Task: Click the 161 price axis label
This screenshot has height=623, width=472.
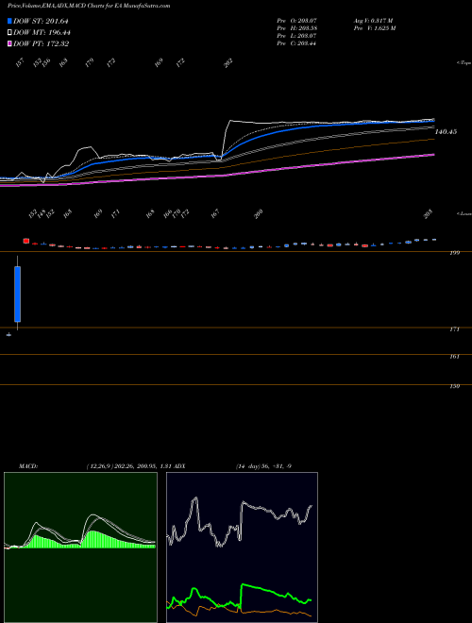Action: pos(455,357)
